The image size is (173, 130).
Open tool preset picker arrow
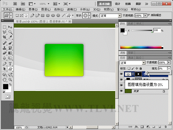[x=11, y=16]
